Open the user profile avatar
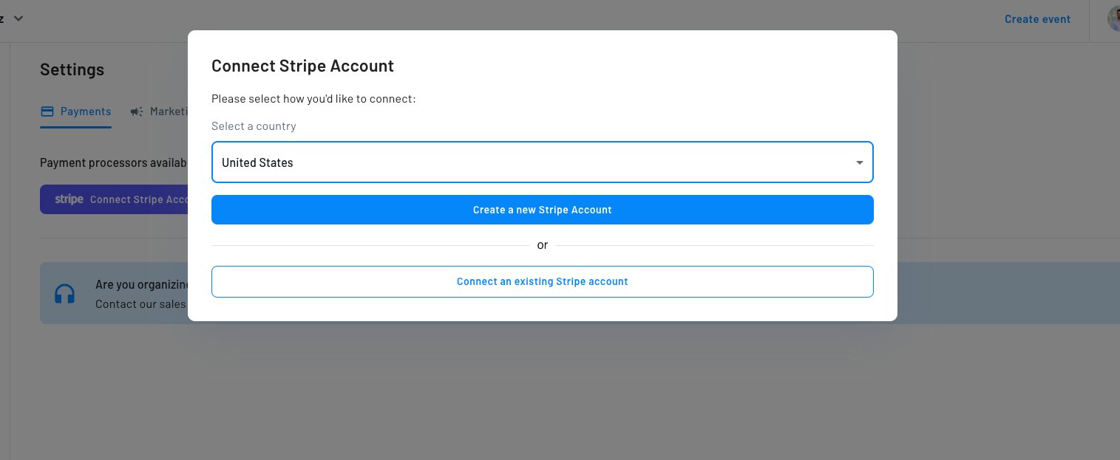The height and width of the screenshot is (460, 1120). tap(1113, 19)
